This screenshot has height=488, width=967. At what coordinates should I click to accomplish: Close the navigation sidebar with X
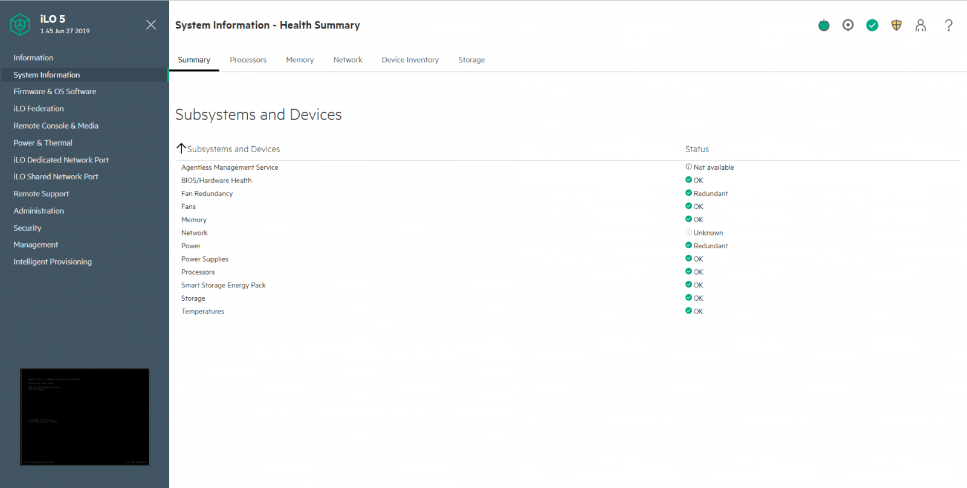click(151, 25)
